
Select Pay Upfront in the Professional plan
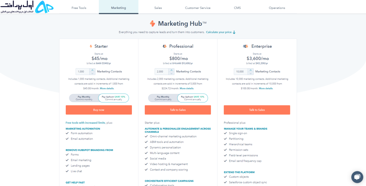coord(193,98)
